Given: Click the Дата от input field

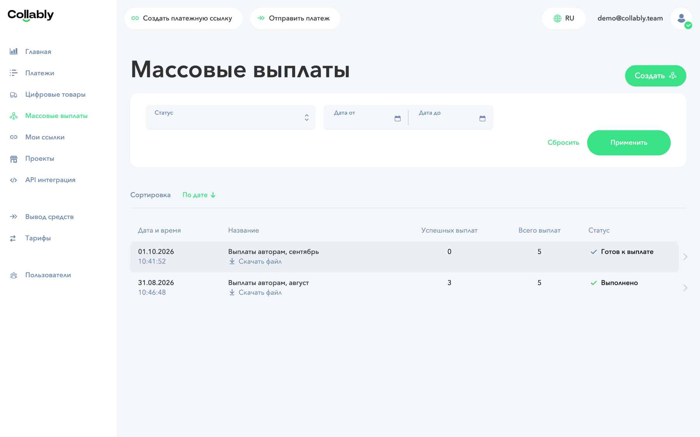Looking at the screenshot, I should pyautogui.click(x=366, y=117).
